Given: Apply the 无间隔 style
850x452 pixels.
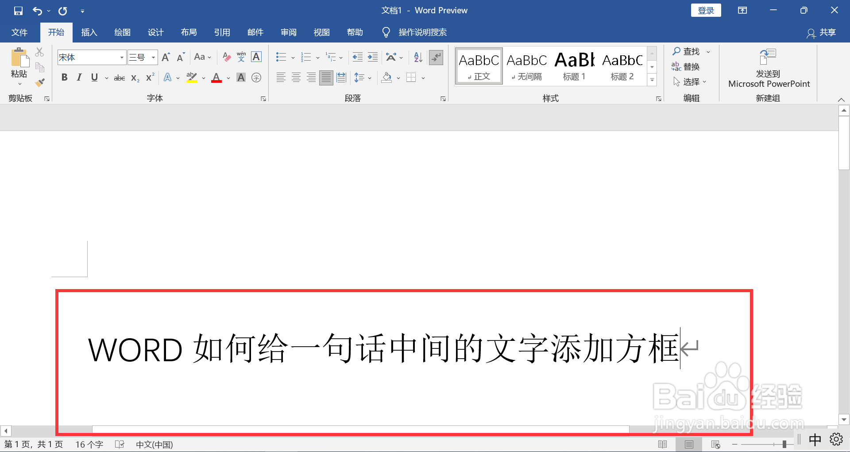Looking at the screenshot, I should tap(526, 66).
